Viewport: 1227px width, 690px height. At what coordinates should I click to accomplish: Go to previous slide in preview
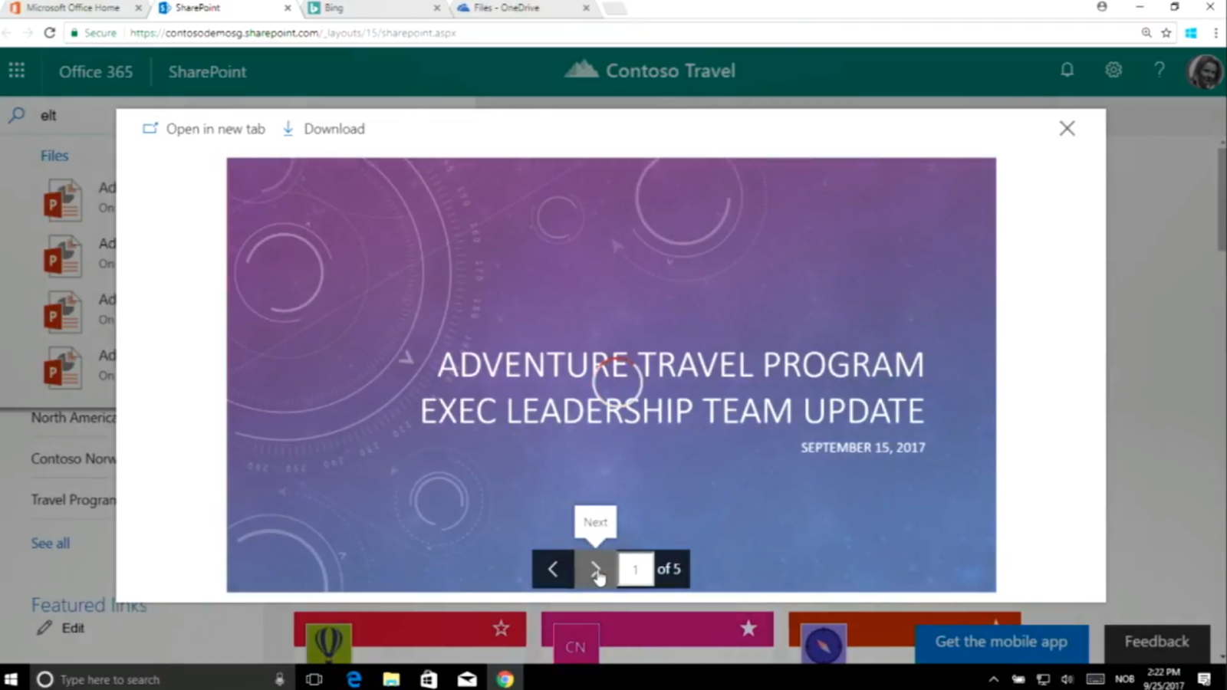pyautogui.click(x=553, y=569)
